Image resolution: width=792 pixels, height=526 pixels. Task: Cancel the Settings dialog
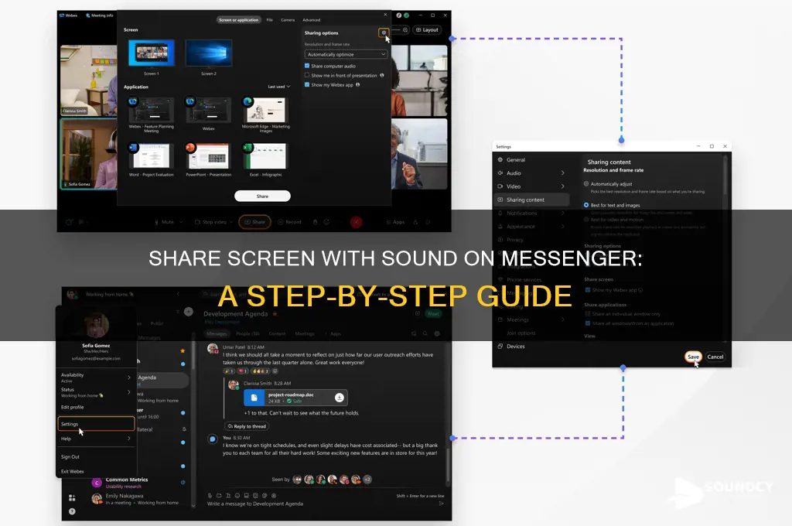pos(715,357)
